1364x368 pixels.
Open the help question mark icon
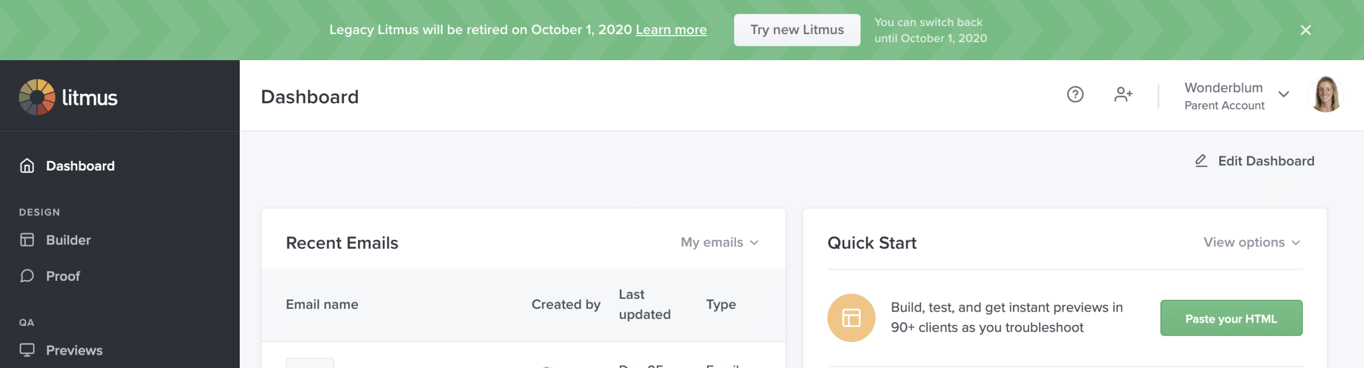tap(1075, 95)
